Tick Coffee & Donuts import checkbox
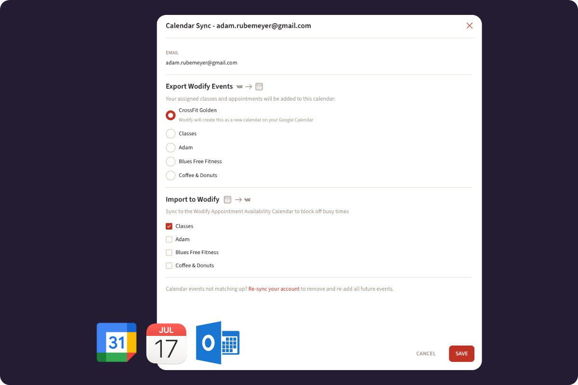Viewport: 578px width, 385px height. [169, 266]
